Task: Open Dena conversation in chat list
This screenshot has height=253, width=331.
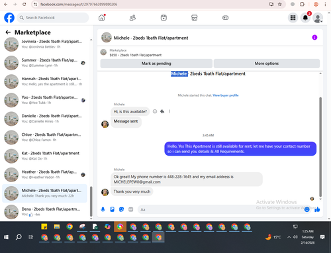Action: pos(45,212)
